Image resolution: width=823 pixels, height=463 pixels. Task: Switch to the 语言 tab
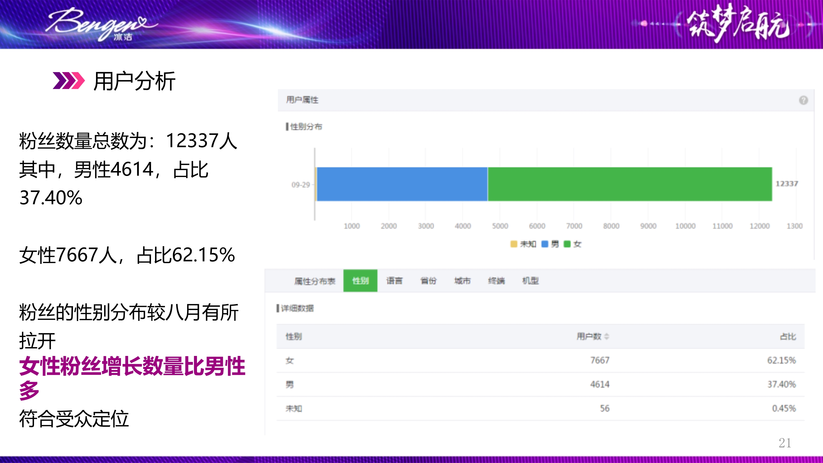394,280
